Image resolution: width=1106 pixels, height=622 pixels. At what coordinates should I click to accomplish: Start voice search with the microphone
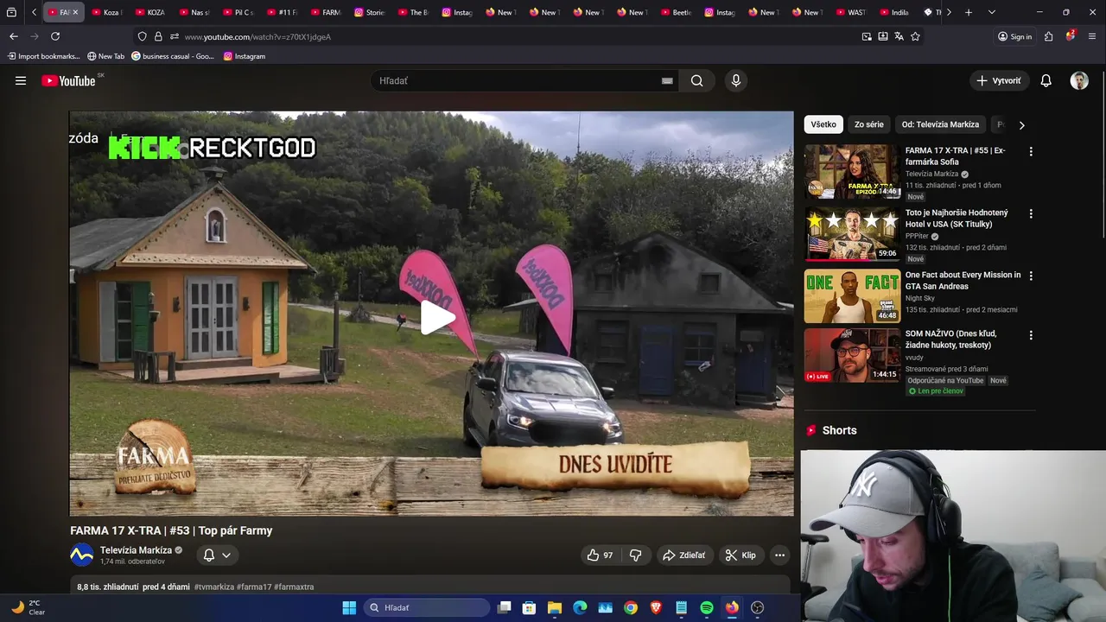tap(735, 80)
